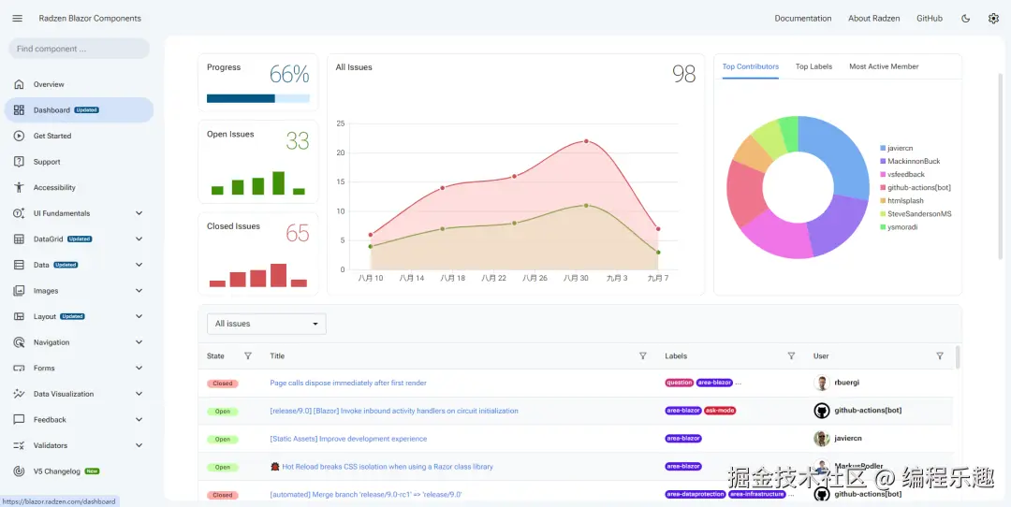The height and width of the screenshot is (507, 1011).
Task: Click the Data list icon
Action: pos(20,265)
